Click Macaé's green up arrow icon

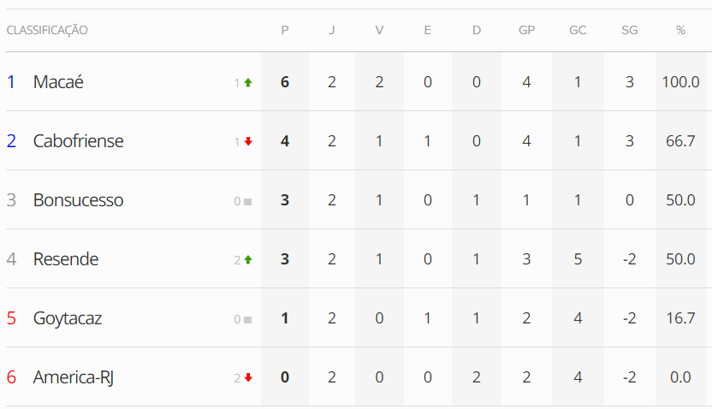(248, 83)
